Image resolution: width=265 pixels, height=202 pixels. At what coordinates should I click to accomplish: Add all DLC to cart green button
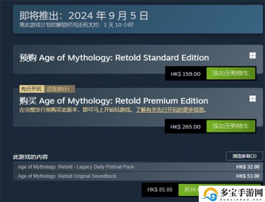coord(189,190)
